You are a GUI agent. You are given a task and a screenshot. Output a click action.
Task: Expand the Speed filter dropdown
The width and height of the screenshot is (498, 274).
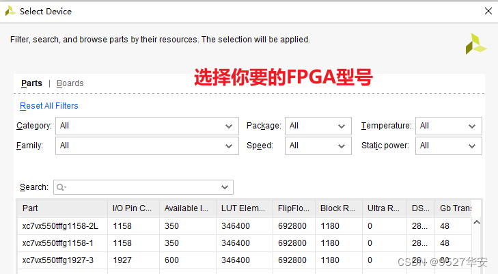point(318,146)
